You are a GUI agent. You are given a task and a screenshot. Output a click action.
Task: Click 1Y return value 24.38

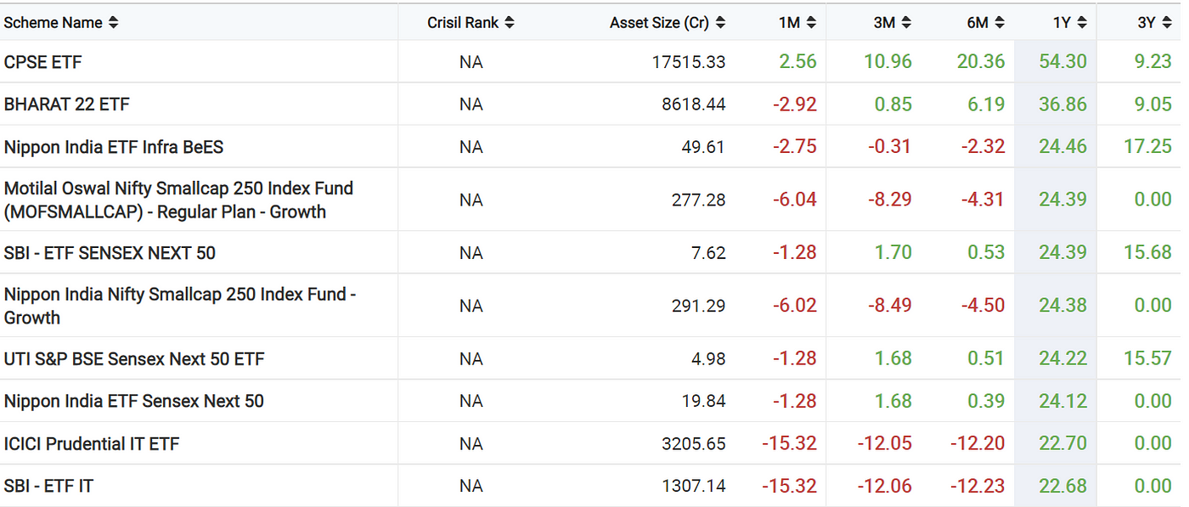click(x=1062, y=306)
